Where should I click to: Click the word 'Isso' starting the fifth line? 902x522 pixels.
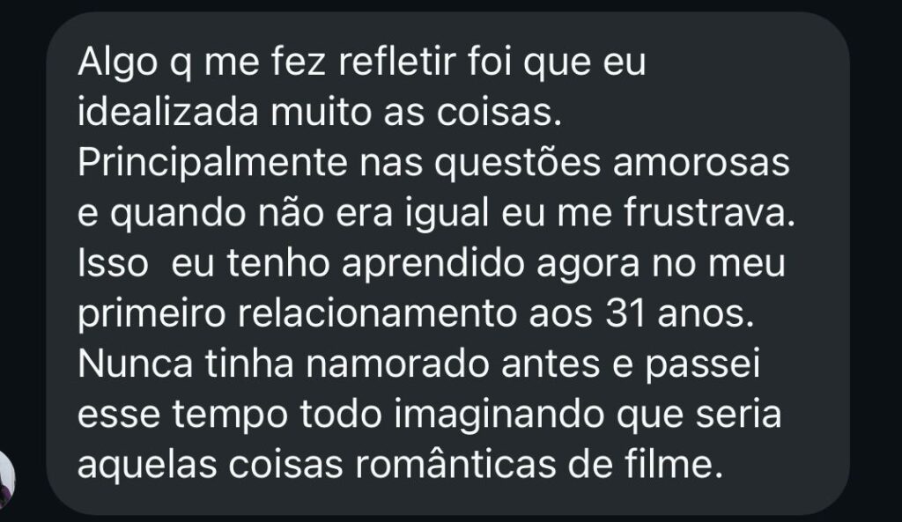[113, 264]
